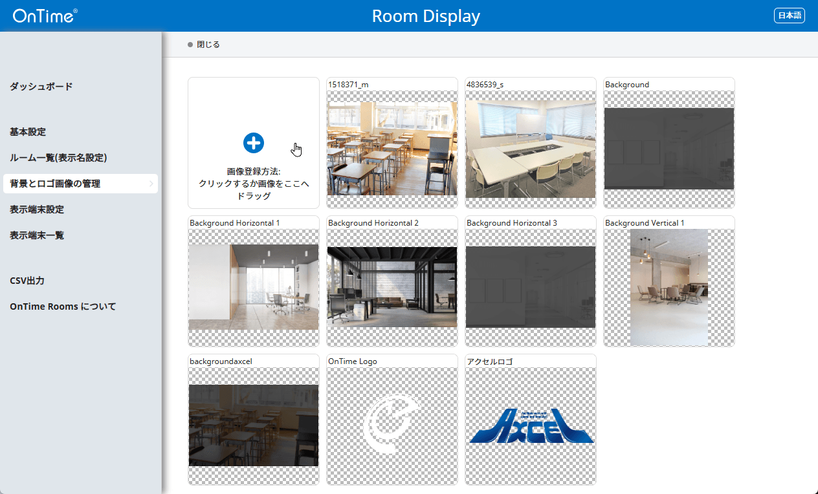The width and height of the screenshot is (818, 494).
Task: Select 表示端末一覧 in the sidebar
Action: click(37, 235)
